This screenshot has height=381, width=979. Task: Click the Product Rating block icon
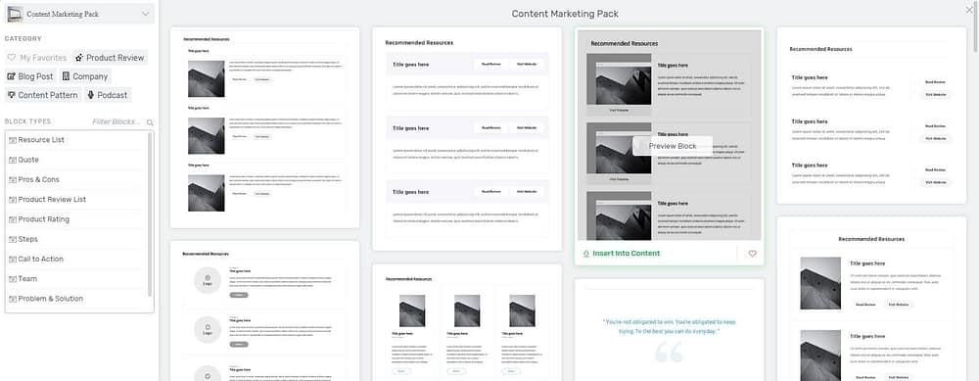[x=13, y=219]
